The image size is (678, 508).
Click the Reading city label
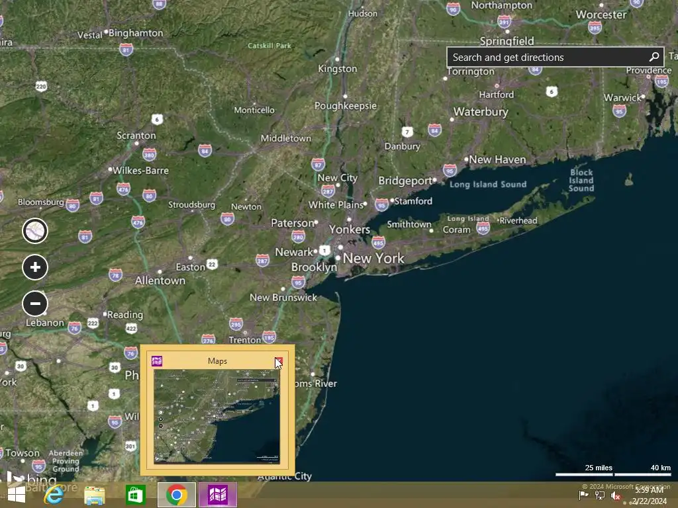pyautogui.click(x=125, y=315)
